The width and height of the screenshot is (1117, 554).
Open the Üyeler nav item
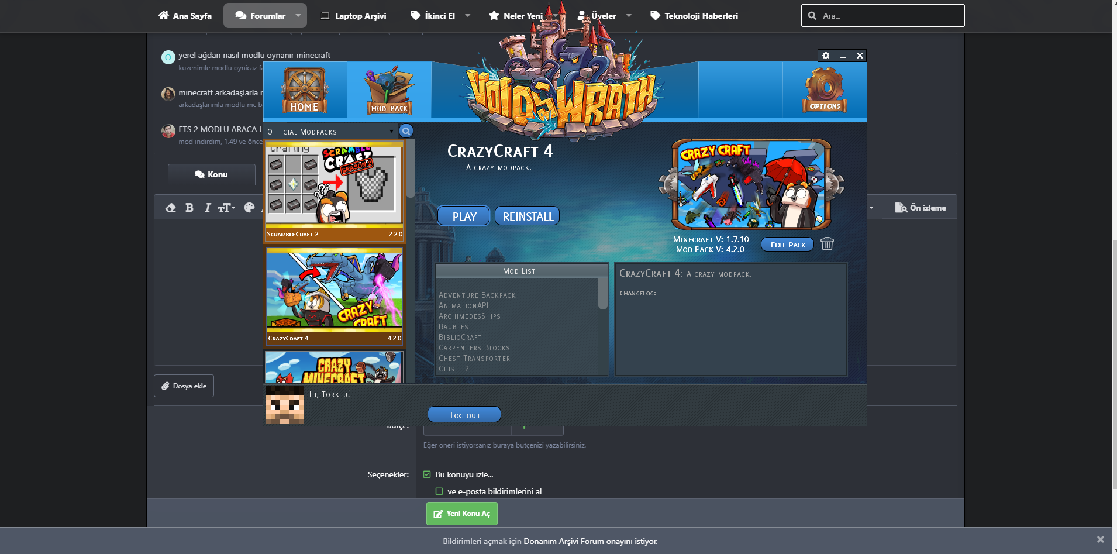(597, 16)
